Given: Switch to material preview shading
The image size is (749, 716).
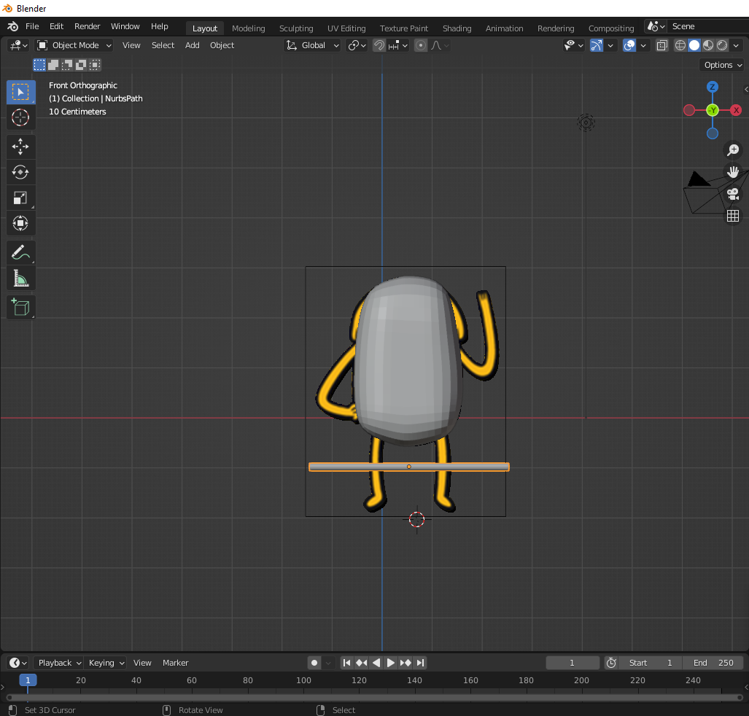Looking at the screenshot, I should coord(708,45).
